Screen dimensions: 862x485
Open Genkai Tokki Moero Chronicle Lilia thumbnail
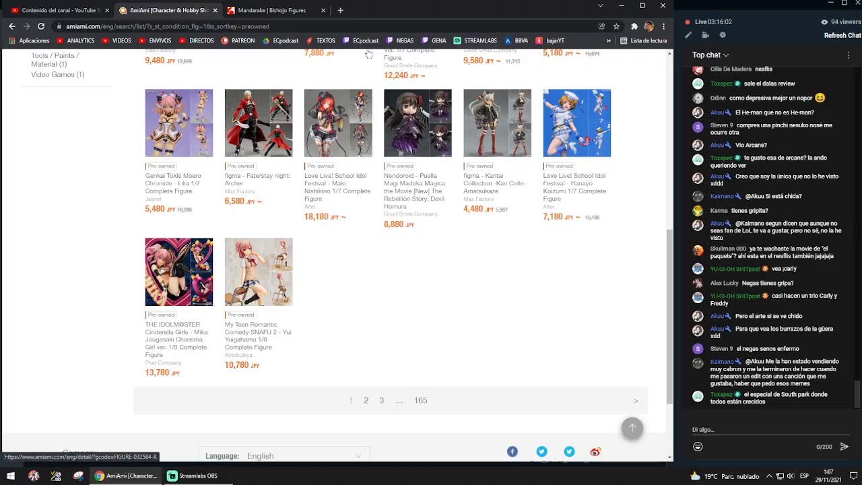coord(179,123)
